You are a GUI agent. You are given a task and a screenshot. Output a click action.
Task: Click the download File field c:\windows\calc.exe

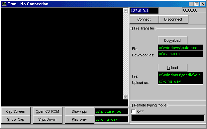(180, 48)
